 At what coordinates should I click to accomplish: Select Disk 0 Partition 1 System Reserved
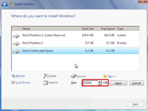point(75,35)
